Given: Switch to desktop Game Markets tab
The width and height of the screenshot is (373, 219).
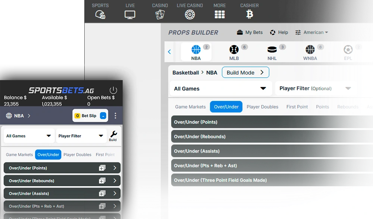Looking at the screenshot, I should tap(190, 107).
